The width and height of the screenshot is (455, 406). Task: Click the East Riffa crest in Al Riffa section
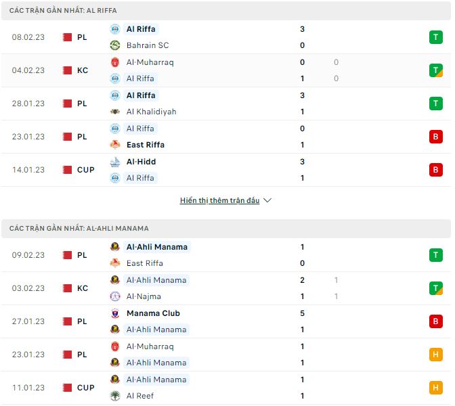point(114,145)
